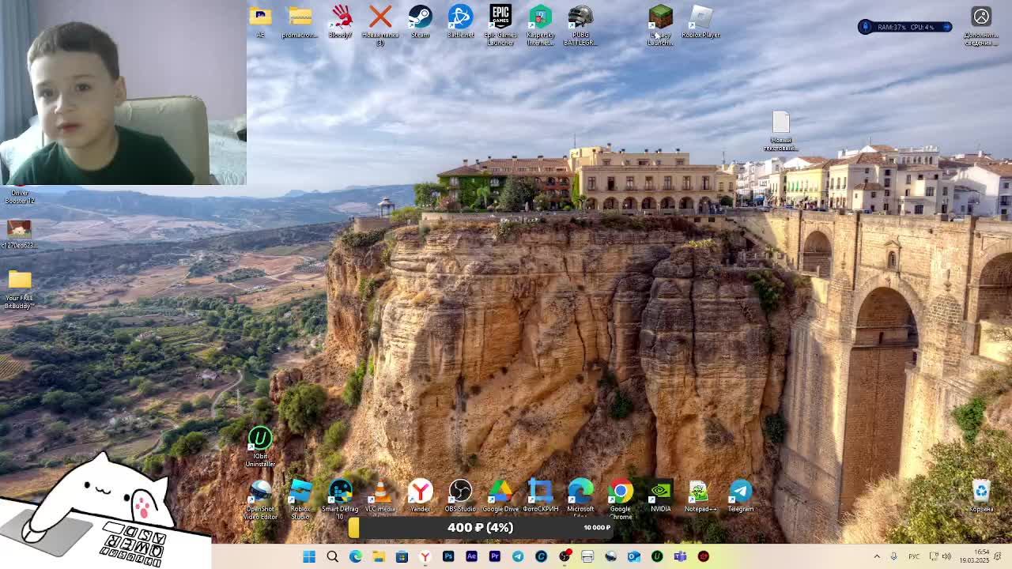
Task: Launch Battle.net desktop shortcut
Action: click(460, 21)
